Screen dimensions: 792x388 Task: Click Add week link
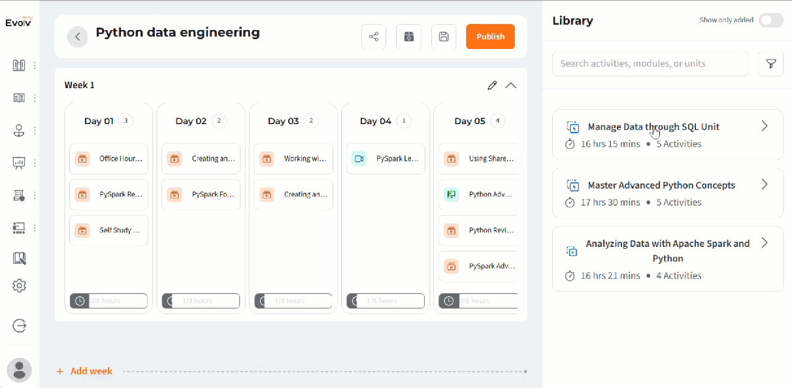[x=84, y=371]
